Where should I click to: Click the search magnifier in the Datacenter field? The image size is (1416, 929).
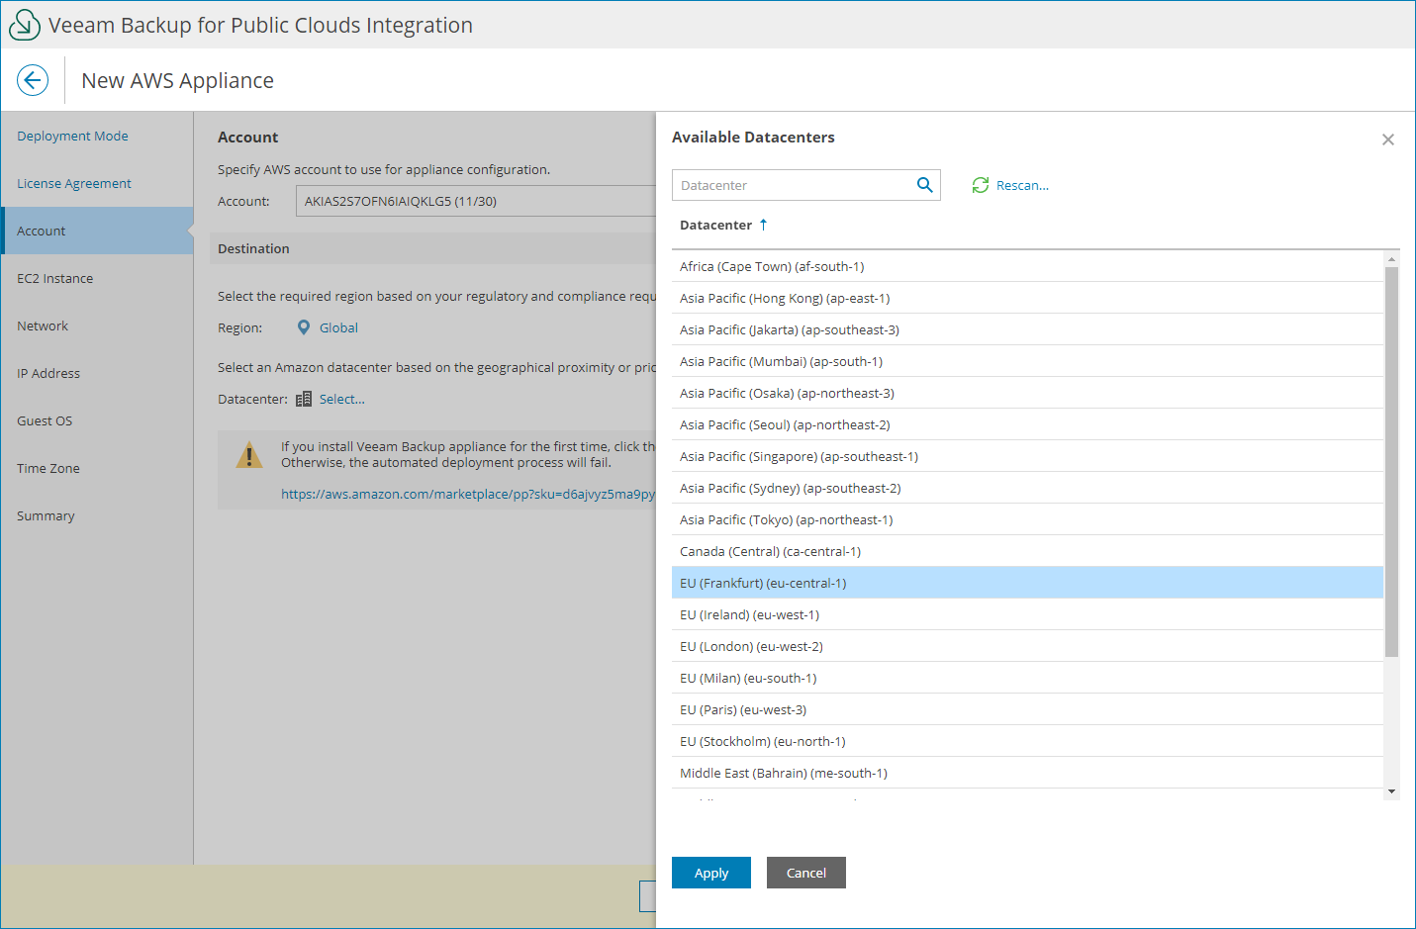(x=924, y=185)
